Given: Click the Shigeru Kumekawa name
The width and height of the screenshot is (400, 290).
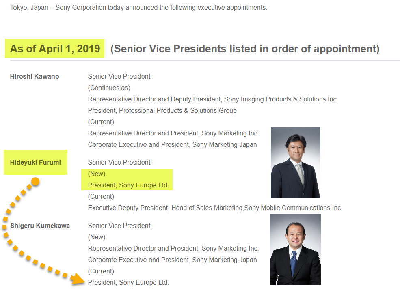Looking at the screenshot, I should 40,226.
